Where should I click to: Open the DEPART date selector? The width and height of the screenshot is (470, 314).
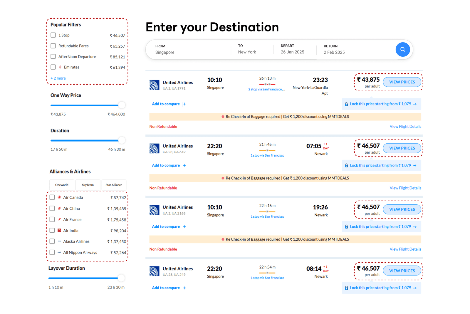pos(292,52)
